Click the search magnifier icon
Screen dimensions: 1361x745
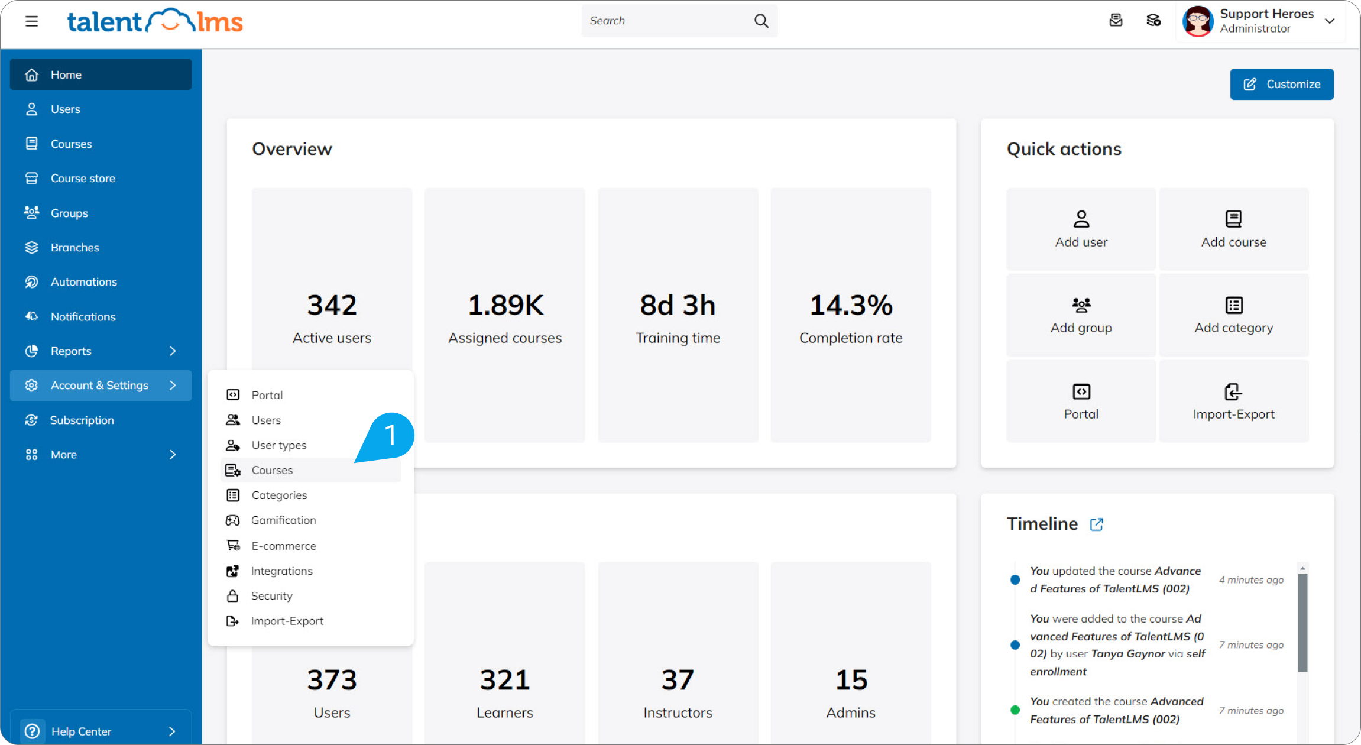click(x=761, y=21)
